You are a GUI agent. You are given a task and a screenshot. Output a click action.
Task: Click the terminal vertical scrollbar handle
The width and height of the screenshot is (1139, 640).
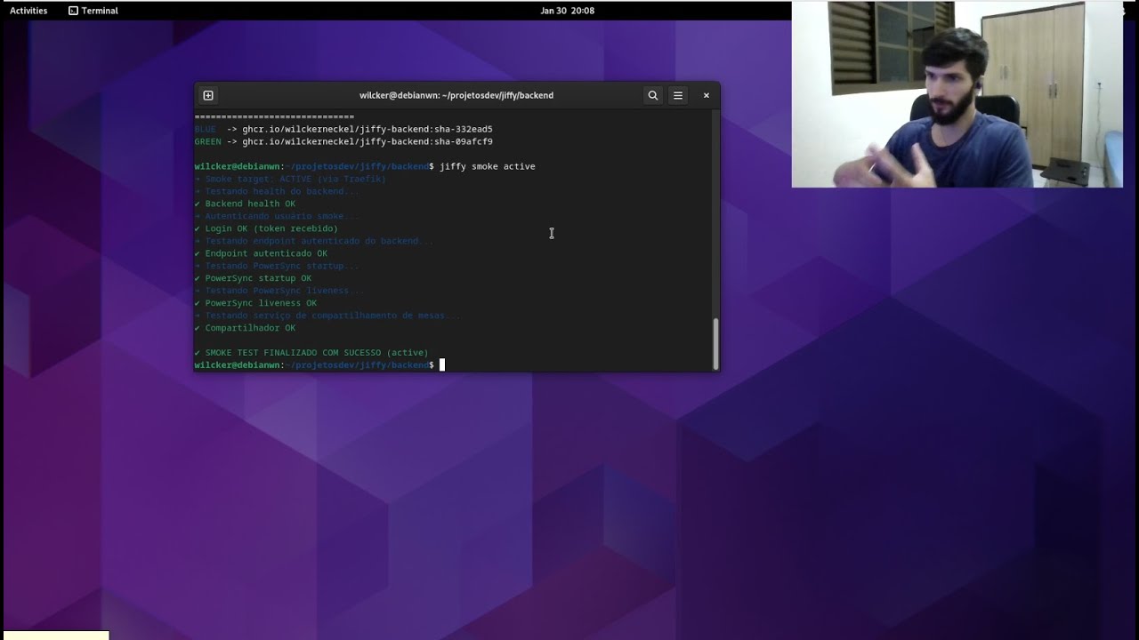(x=715, y=342)
